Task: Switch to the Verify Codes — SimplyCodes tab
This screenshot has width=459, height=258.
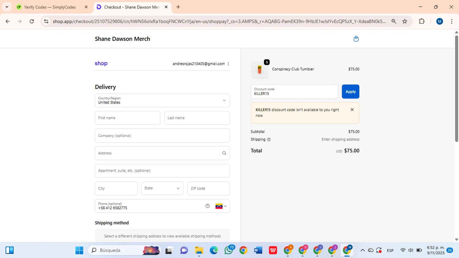Action: pyautogui.click(x=50, y=7)
